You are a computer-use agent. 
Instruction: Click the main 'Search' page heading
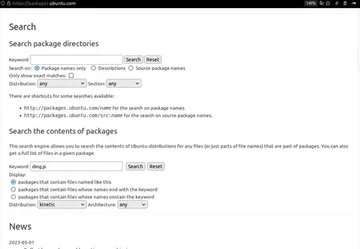coord(23,27)
